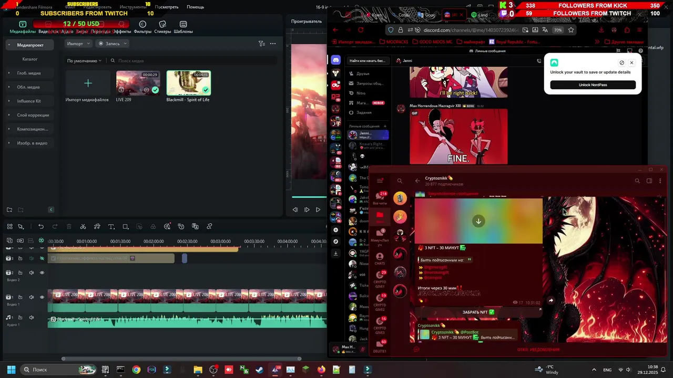Select the Blackmill - Spirit of Life thumbnail
This screenshot has width=673, height=378.
click(188, 83)
